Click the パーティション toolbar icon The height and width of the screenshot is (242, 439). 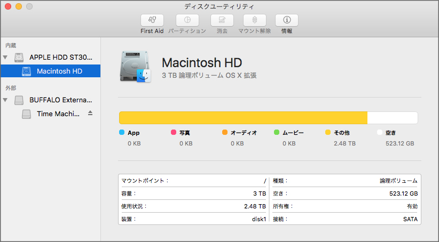click(187, 20)
